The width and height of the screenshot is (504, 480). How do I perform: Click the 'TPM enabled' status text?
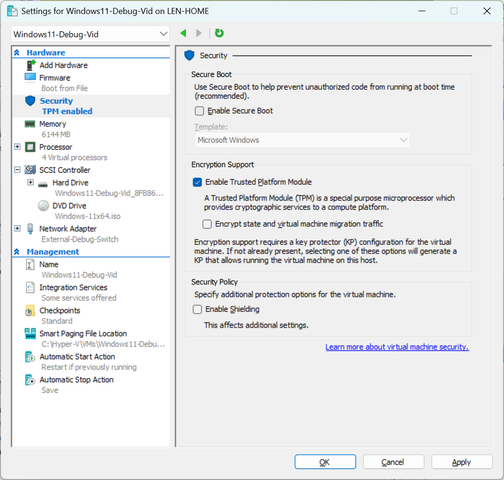click(67, 111)
